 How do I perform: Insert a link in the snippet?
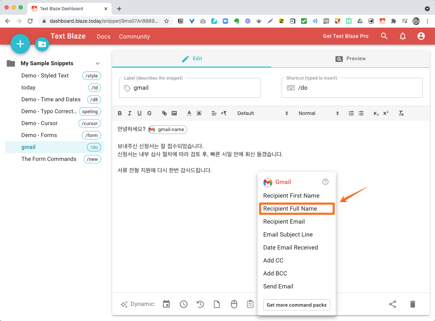164,113
